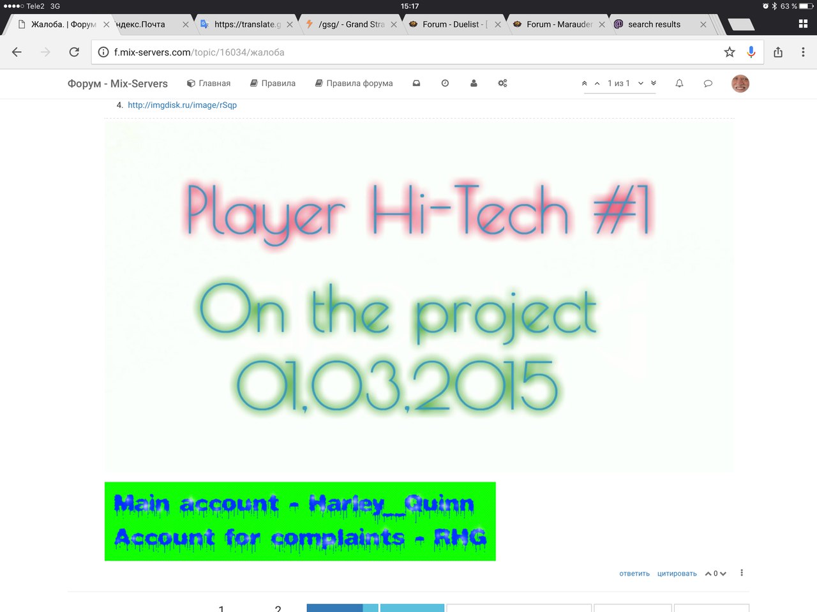
Task: Open the users icon in forum navbar
Action: 474,84
